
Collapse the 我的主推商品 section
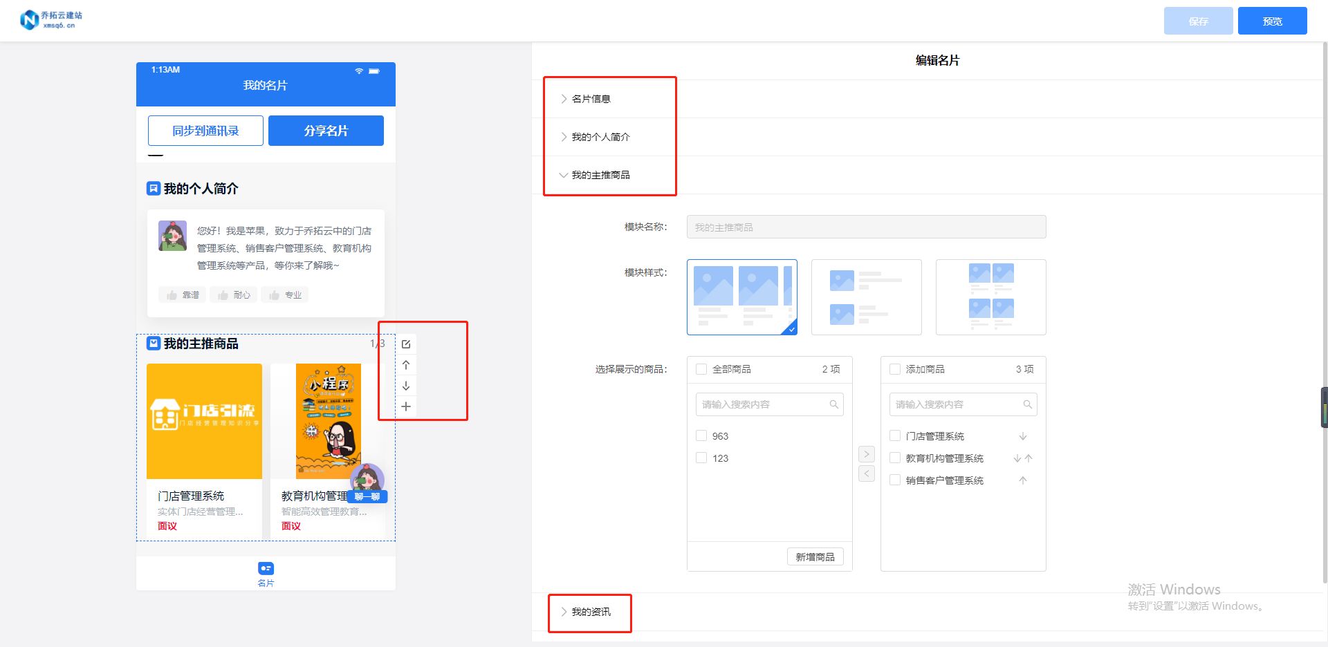929,175
